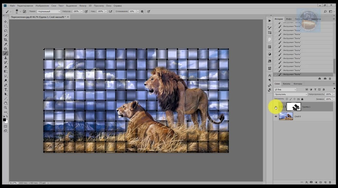This screenshot has height=188, width=338.
Task: Switch to the Инфо tab
Action: click(289, 19)
